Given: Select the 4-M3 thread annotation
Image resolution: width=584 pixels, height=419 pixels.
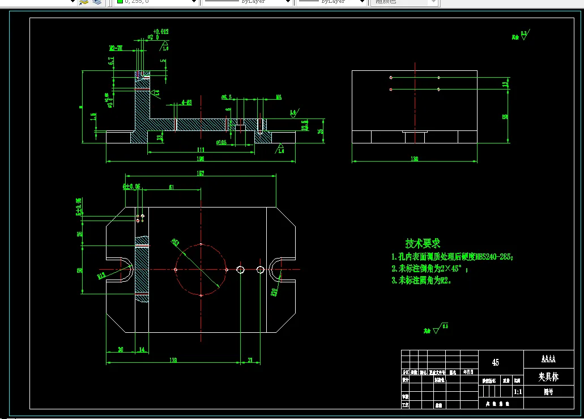Looking at the screenshot, I should (x=187, y=103).
